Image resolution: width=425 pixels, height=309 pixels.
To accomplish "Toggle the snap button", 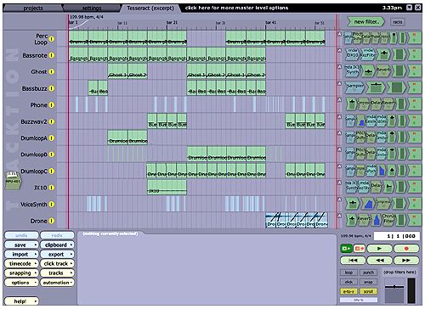I will (368, 282).
